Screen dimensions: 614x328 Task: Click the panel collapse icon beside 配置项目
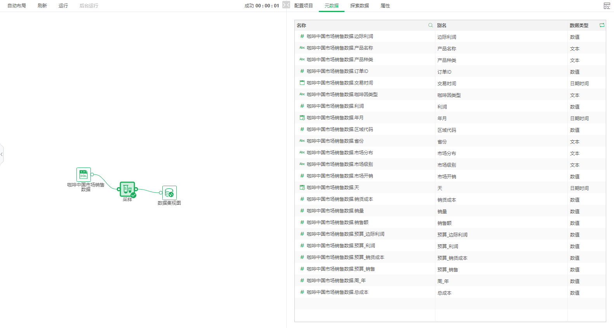(286, 5)
